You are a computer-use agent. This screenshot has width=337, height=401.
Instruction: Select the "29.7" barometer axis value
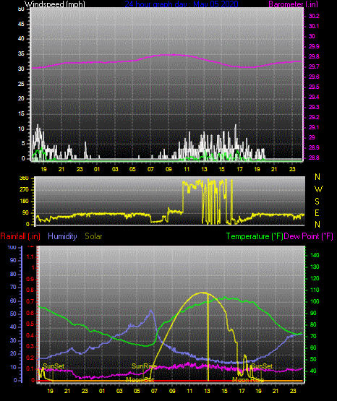(x=314, y=66)
